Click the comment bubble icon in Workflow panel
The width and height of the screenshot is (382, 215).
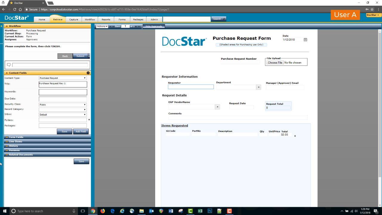[9, 65]
